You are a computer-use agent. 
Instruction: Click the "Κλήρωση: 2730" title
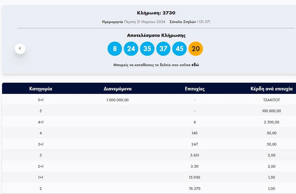[x=156, y=13]
